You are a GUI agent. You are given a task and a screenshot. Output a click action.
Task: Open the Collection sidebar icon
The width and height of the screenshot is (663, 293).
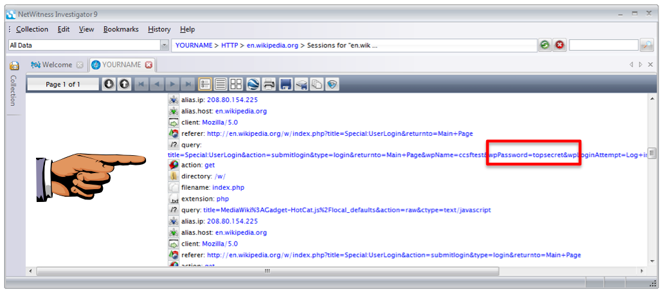coord(14,65)
